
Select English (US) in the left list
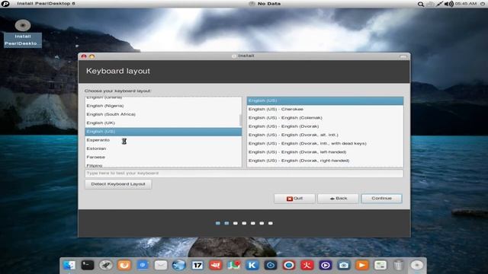(x=163, y=132)
